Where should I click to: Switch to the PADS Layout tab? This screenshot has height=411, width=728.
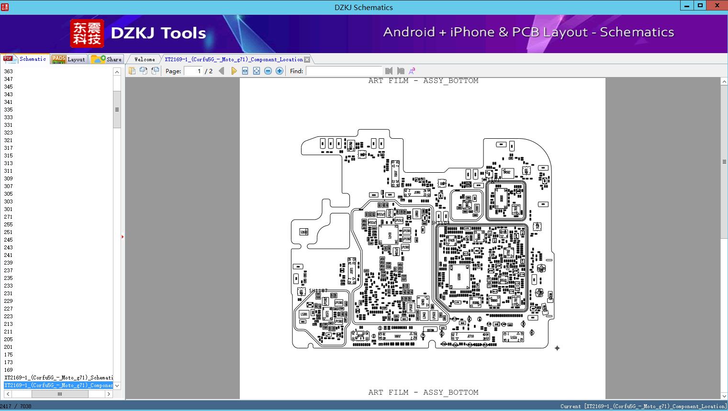[68, 59]
